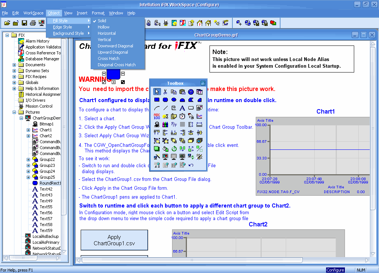Viewport: 379px width, 273px height.
Task: Open the Insert menu
Action: [82, 13]
